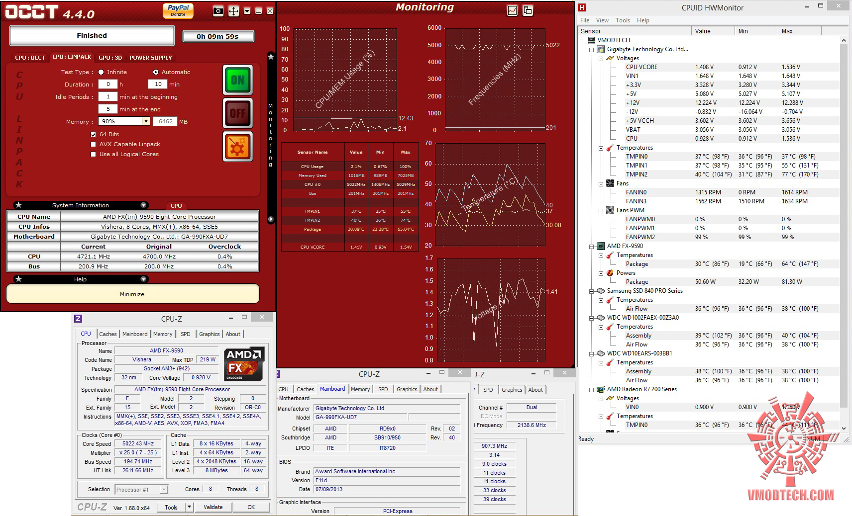Click the Duration hours input field
Image resolution: width=852 pixels, height=516 pixels.
click(107, 85)
